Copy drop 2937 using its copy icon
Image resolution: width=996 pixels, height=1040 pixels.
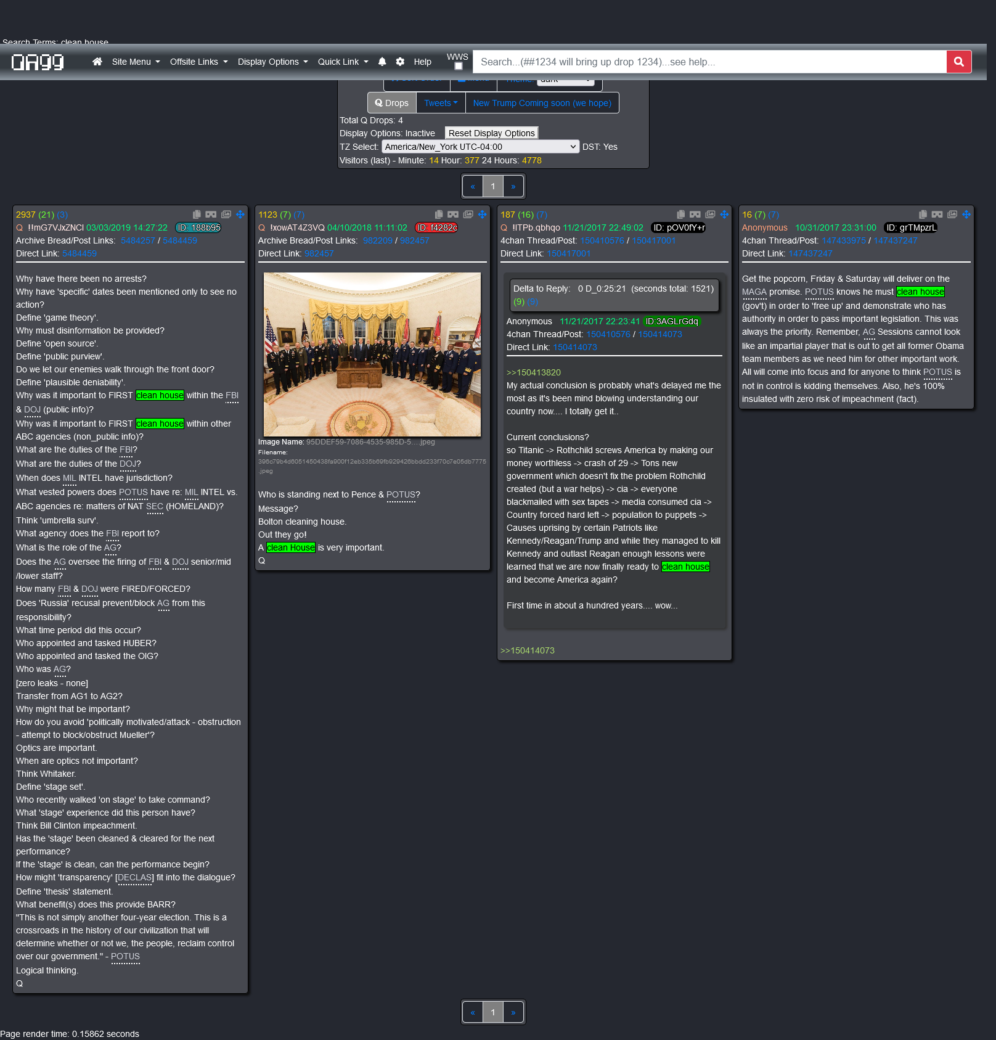197,215
